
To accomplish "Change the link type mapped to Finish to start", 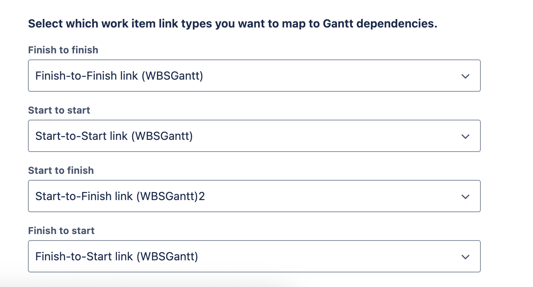I will pos(254,257).
